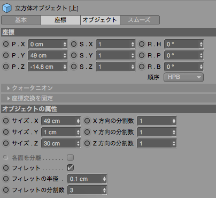The width and height of the screenshot is (216, 198).
Task: Click the R . H angle field
Action: click(x=184, y=44)
